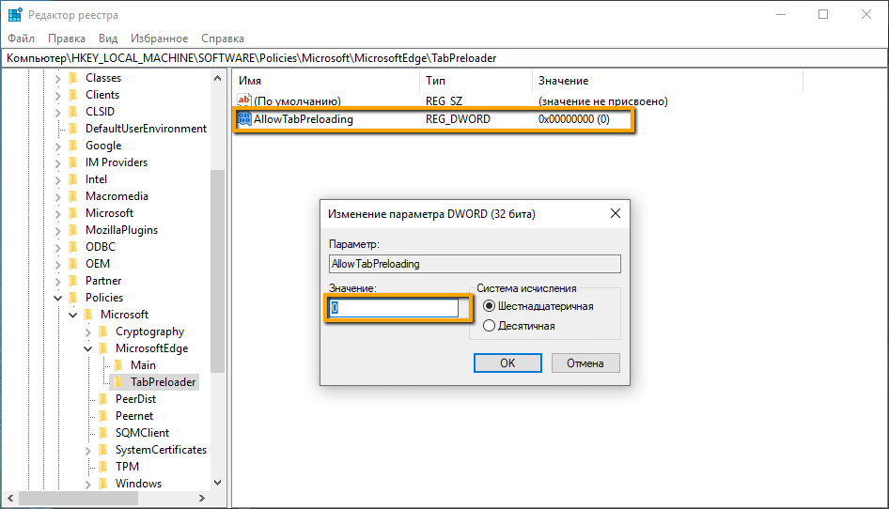
Task: Click the Registry Editor app icon in title bar
Action: tap(15, 14)
